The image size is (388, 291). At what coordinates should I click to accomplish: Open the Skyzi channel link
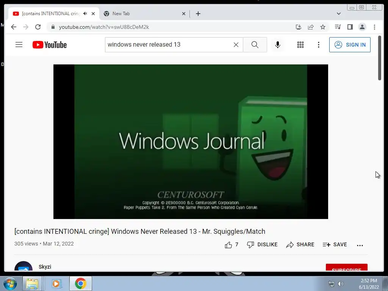pyautogui.click(x=45, y=267)
